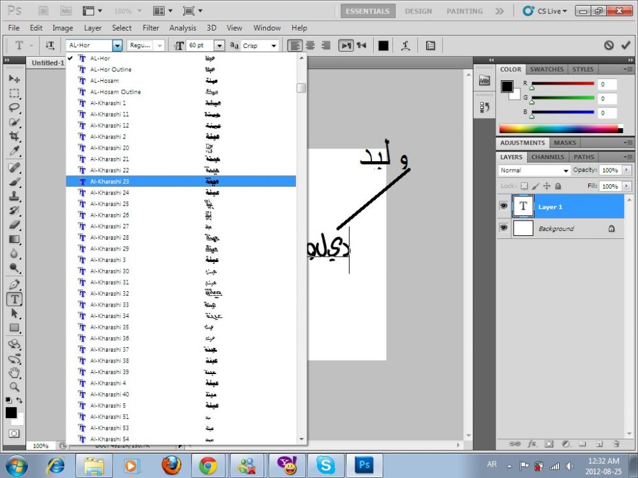Screen dimensions: 638x478
Task: Toggle lock transparent pixels
Action: [524, 186]
